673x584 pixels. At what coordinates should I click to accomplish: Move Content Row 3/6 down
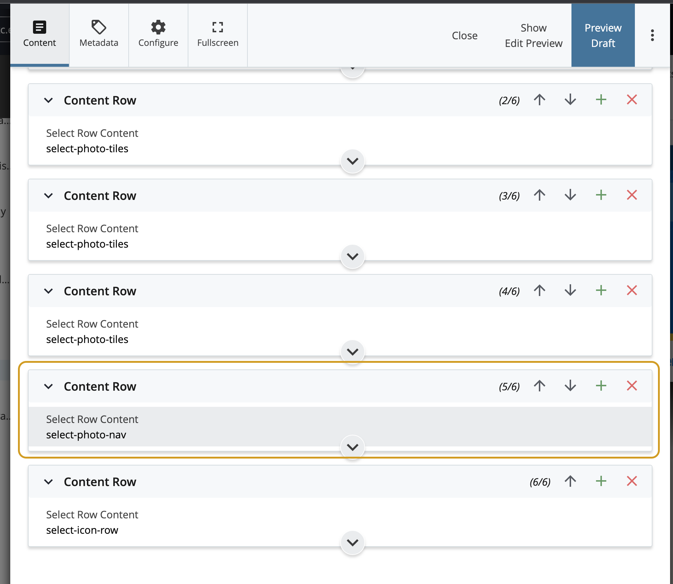pyautogui.click(x=570, y=195)
